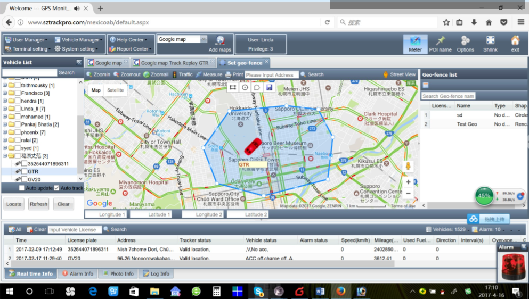Open Street View from the toolbar
The image size is (529, 299).
399,74
